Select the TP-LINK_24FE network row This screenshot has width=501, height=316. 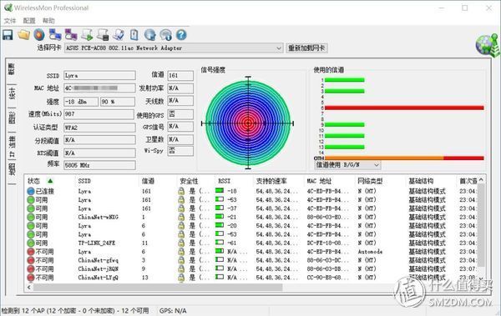click(x=252, y=243)
